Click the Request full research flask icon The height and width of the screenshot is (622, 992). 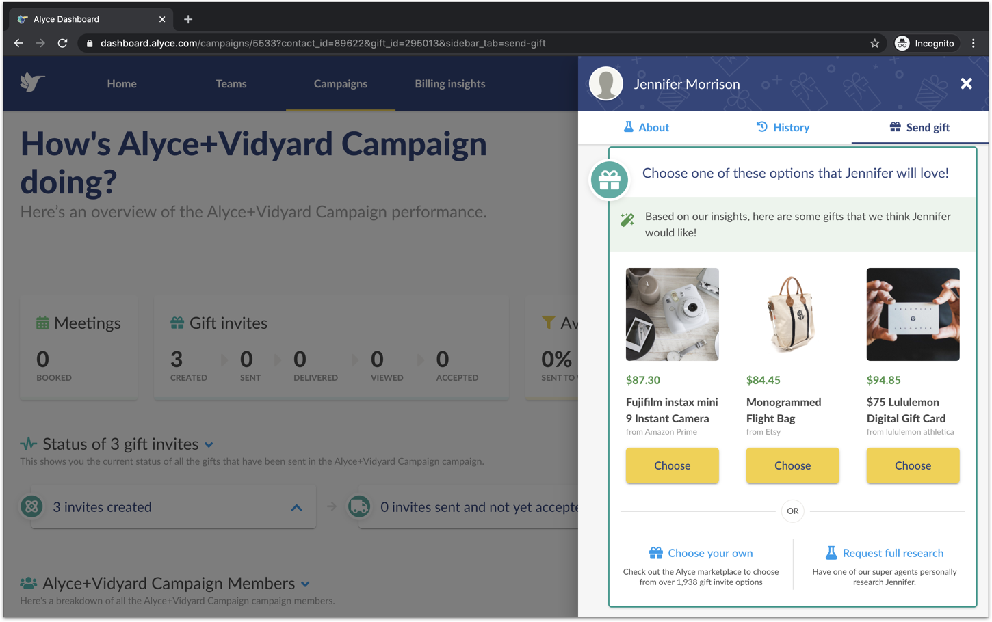tap(831, 553)
